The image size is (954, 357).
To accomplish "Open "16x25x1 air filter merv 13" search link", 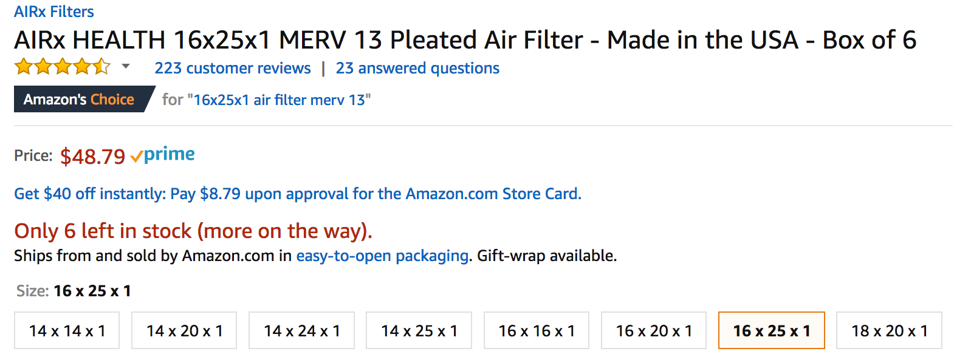I will 280,100.
